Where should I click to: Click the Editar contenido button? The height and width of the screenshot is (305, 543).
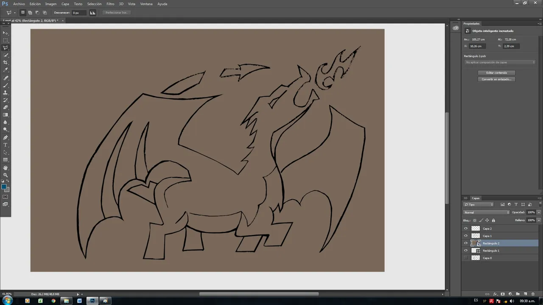pos(496,73)
